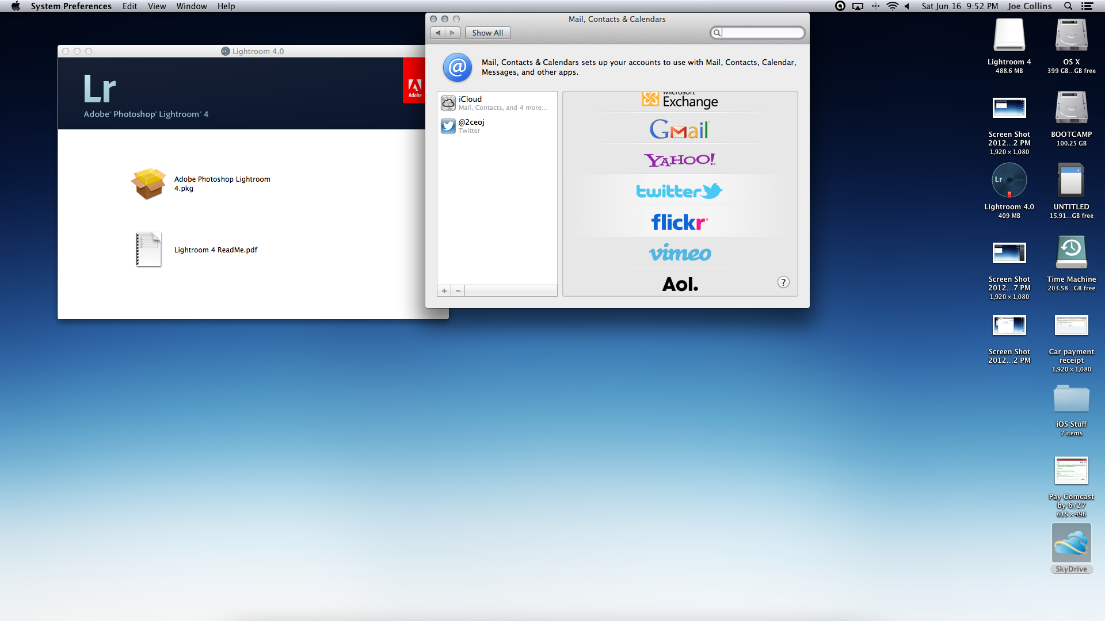1105x621 pixels.
Task: Remove account with the minus button
Action: tap(458, 291)
